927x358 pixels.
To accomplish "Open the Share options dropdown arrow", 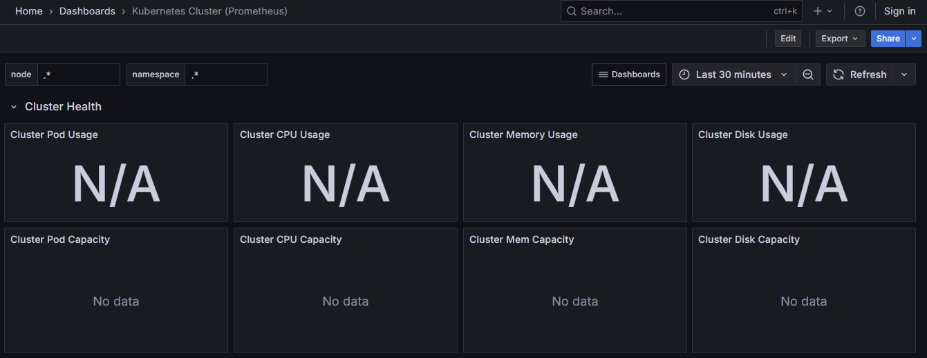I will click(915, 39).
